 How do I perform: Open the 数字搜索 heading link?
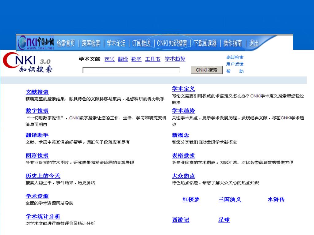point(37,110)
